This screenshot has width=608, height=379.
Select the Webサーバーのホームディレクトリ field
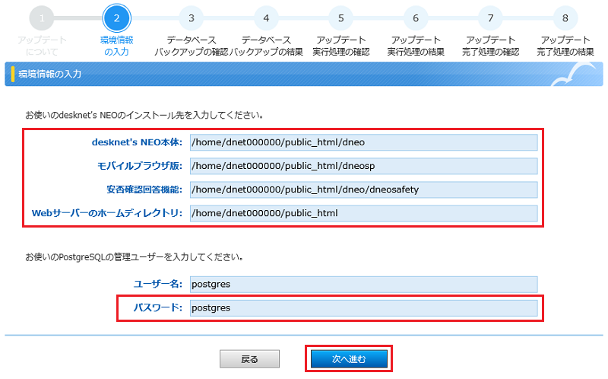coord(363,213)
